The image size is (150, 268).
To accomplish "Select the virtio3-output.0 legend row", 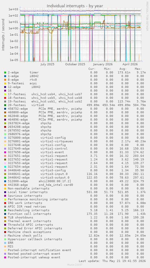I will click(74, 178).
